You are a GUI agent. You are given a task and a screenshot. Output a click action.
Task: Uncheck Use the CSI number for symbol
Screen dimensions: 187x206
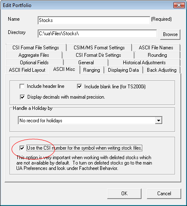pos(22,148)
